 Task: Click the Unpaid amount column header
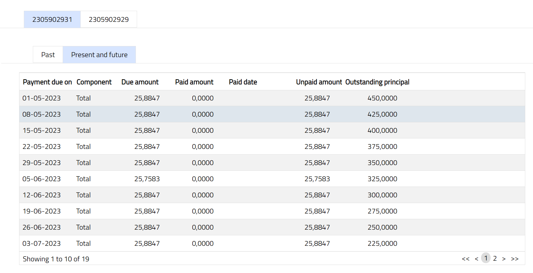point(319,82)
